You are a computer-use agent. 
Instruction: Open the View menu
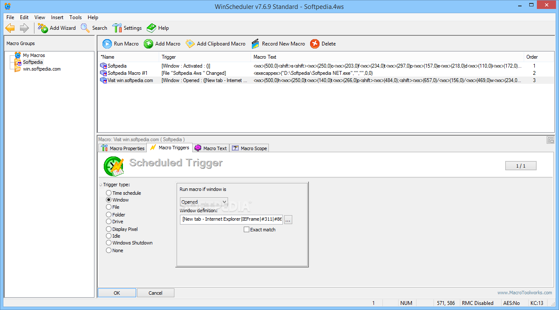(x=40, y=17)
